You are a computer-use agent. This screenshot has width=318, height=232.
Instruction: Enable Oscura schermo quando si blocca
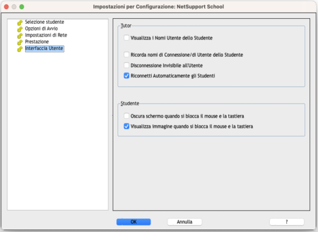[126, 116]
